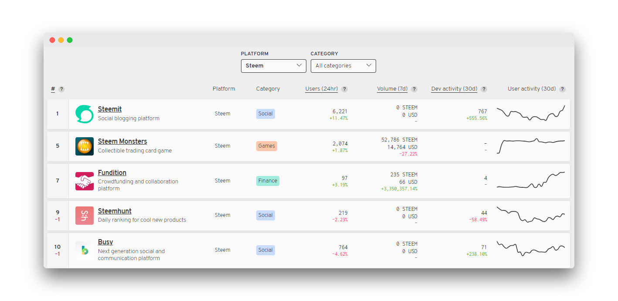Screen dimensions: 618x301
Task: Click help icon beside Users (24hr)
Action: point(344,89)
